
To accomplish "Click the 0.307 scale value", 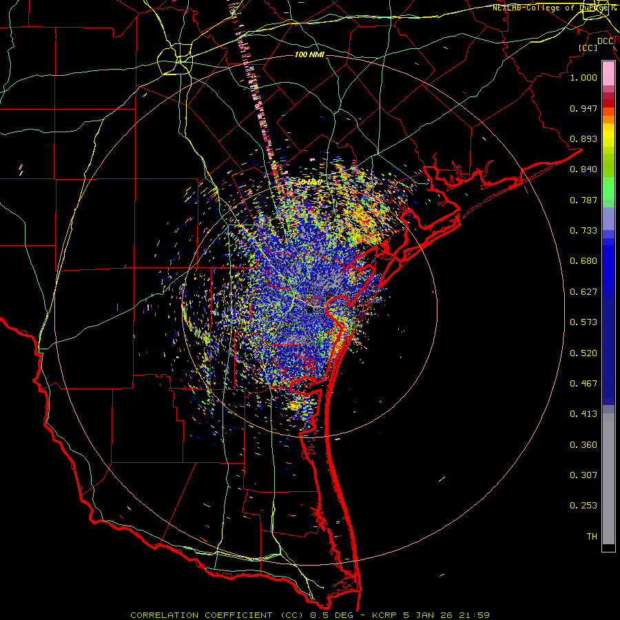I will (583, 475).
